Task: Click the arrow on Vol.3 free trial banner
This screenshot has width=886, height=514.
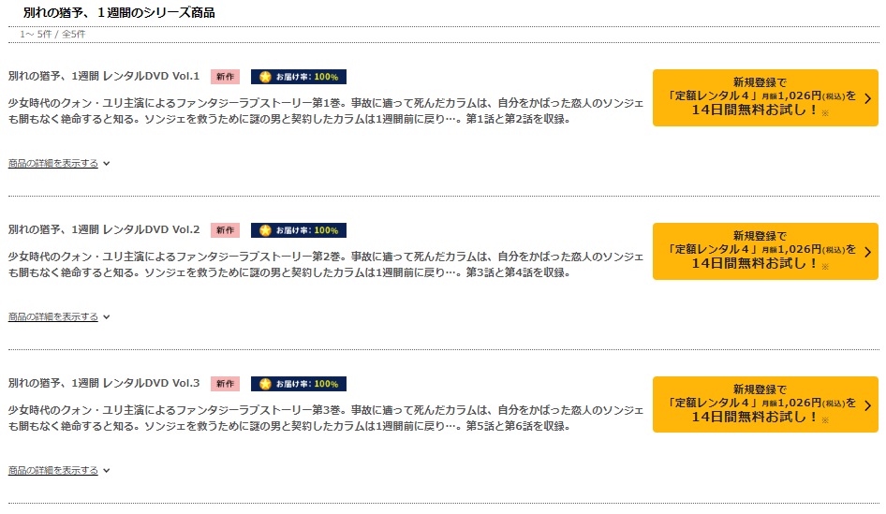Action: pos(868,405)
